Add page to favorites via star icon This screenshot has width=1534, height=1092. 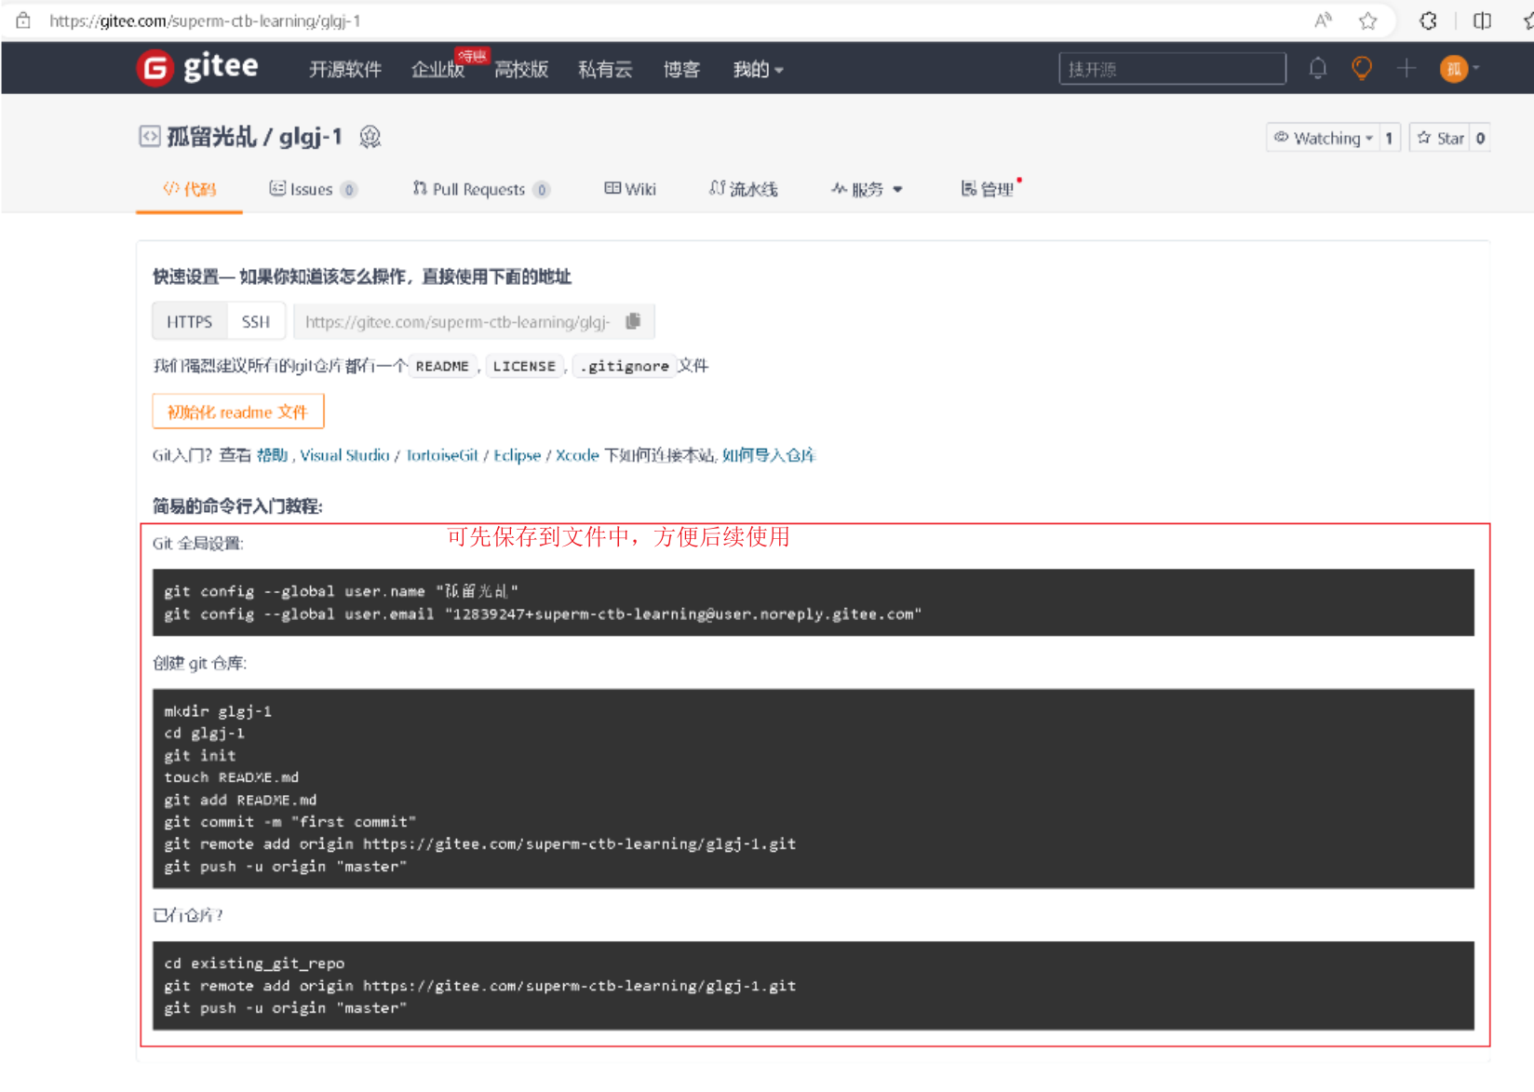point(1368,20)
